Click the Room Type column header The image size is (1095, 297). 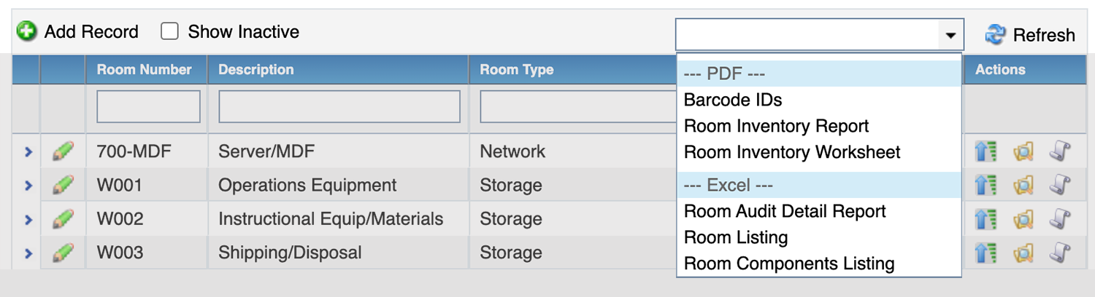click(517, 70)
